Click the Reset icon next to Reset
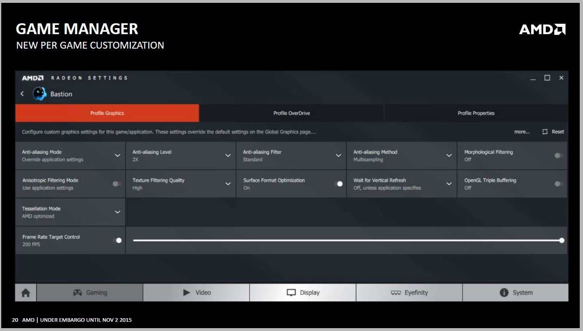Viewport: 583px width, 331px height. [545, 132]
